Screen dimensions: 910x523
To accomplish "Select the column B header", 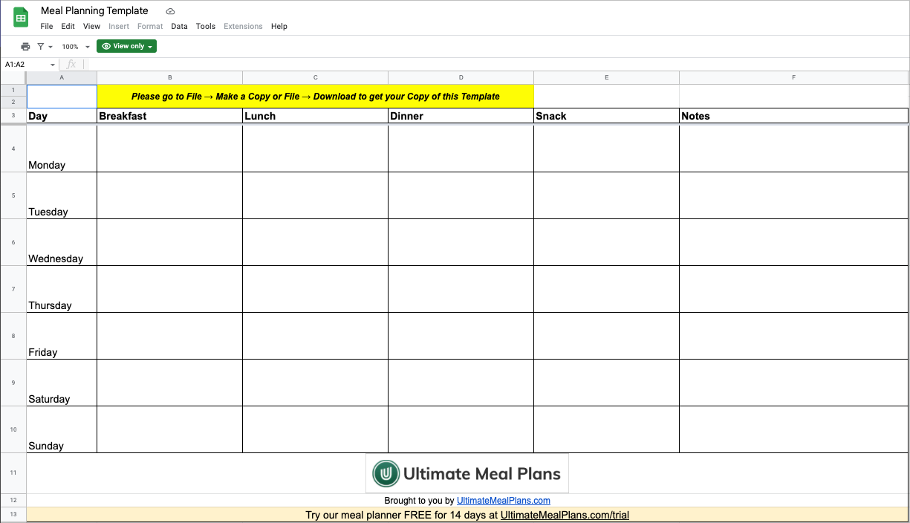I will click(x=169, y=78).
